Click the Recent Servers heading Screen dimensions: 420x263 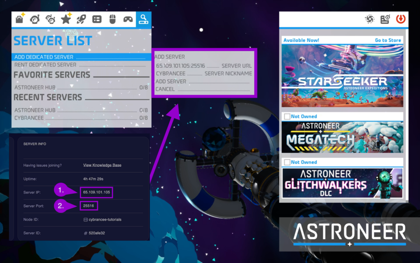tap(48, 97)
